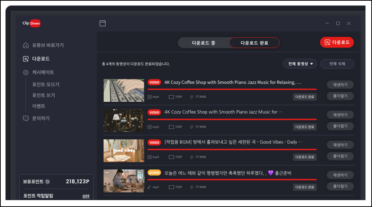Switch to the 다운로드 중 tab

click(x=204, y=43)
